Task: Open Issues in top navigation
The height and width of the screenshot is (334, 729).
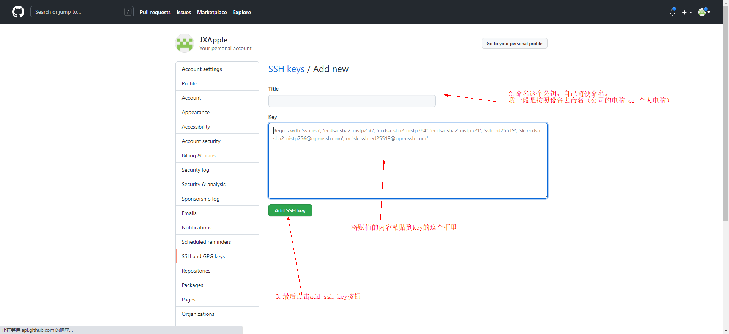Action: tap(184, 12)
